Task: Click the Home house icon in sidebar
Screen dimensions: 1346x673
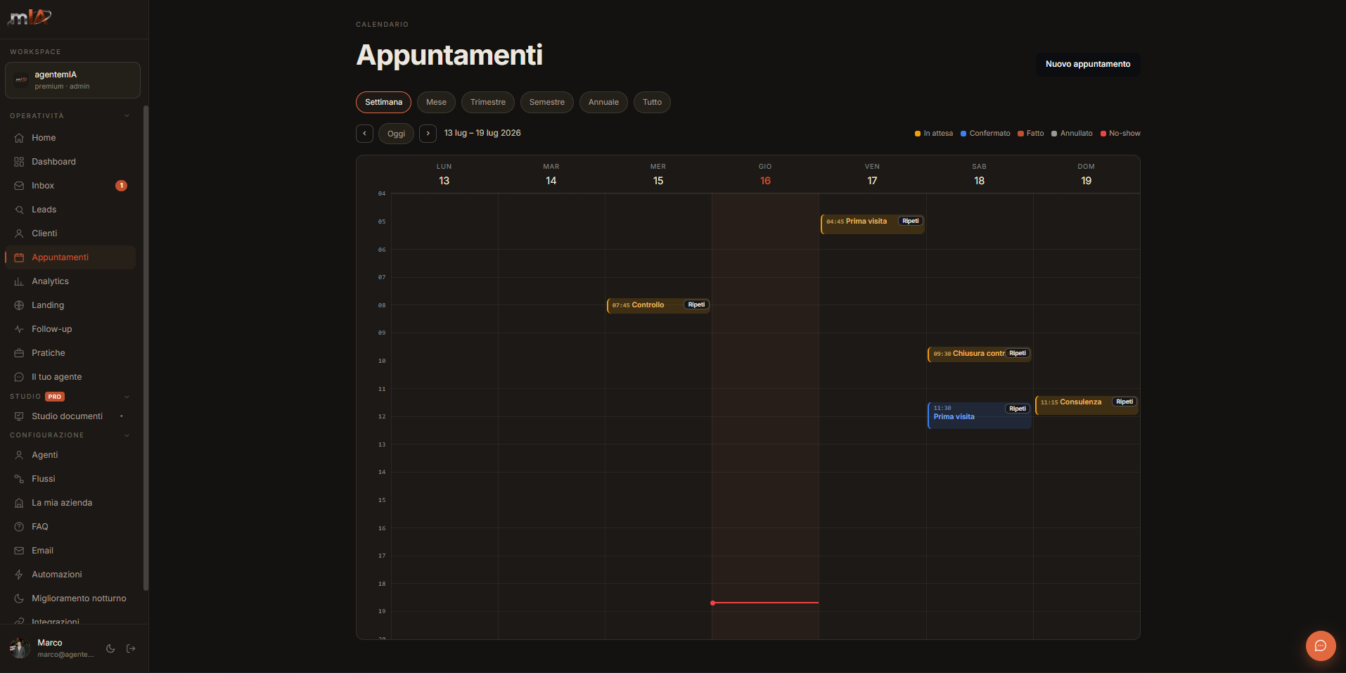Action: coord(19,138)
